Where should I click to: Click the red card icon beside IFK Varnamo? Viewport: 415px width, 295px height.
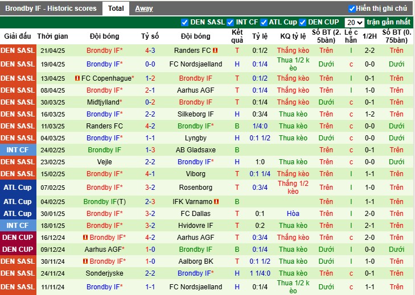216,202
